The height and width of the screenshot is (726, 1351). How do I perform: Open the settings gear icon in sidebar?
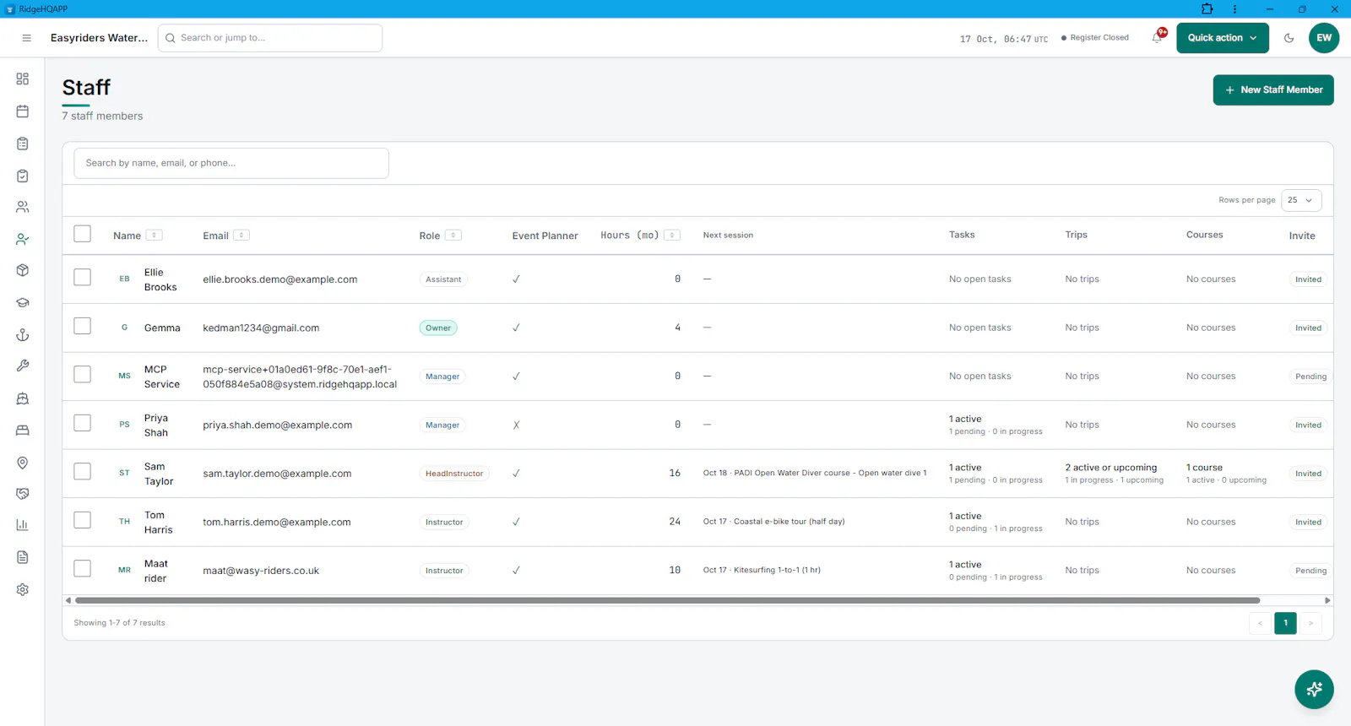click(23, 589)
